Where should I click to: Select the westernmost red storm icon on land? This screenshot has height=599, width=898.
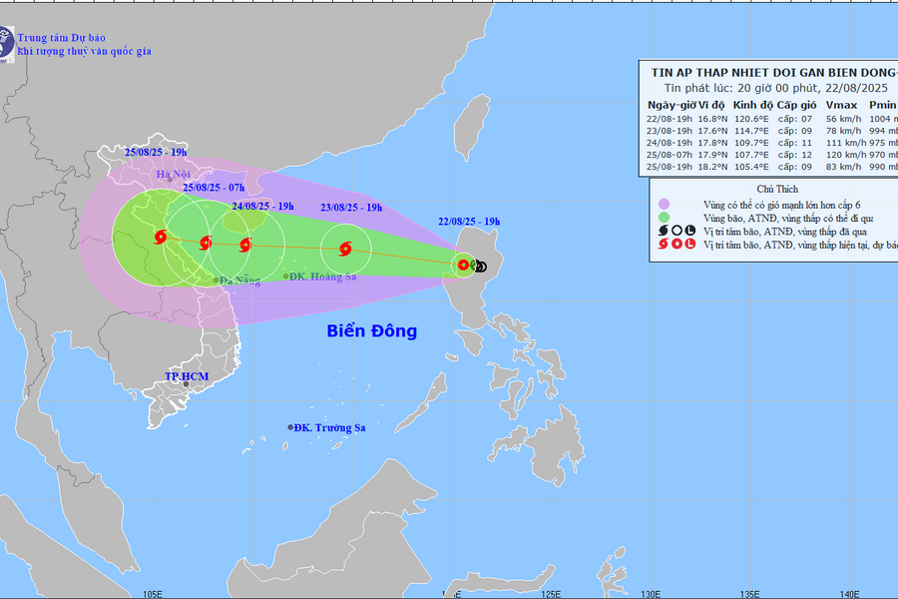(161, 237)
